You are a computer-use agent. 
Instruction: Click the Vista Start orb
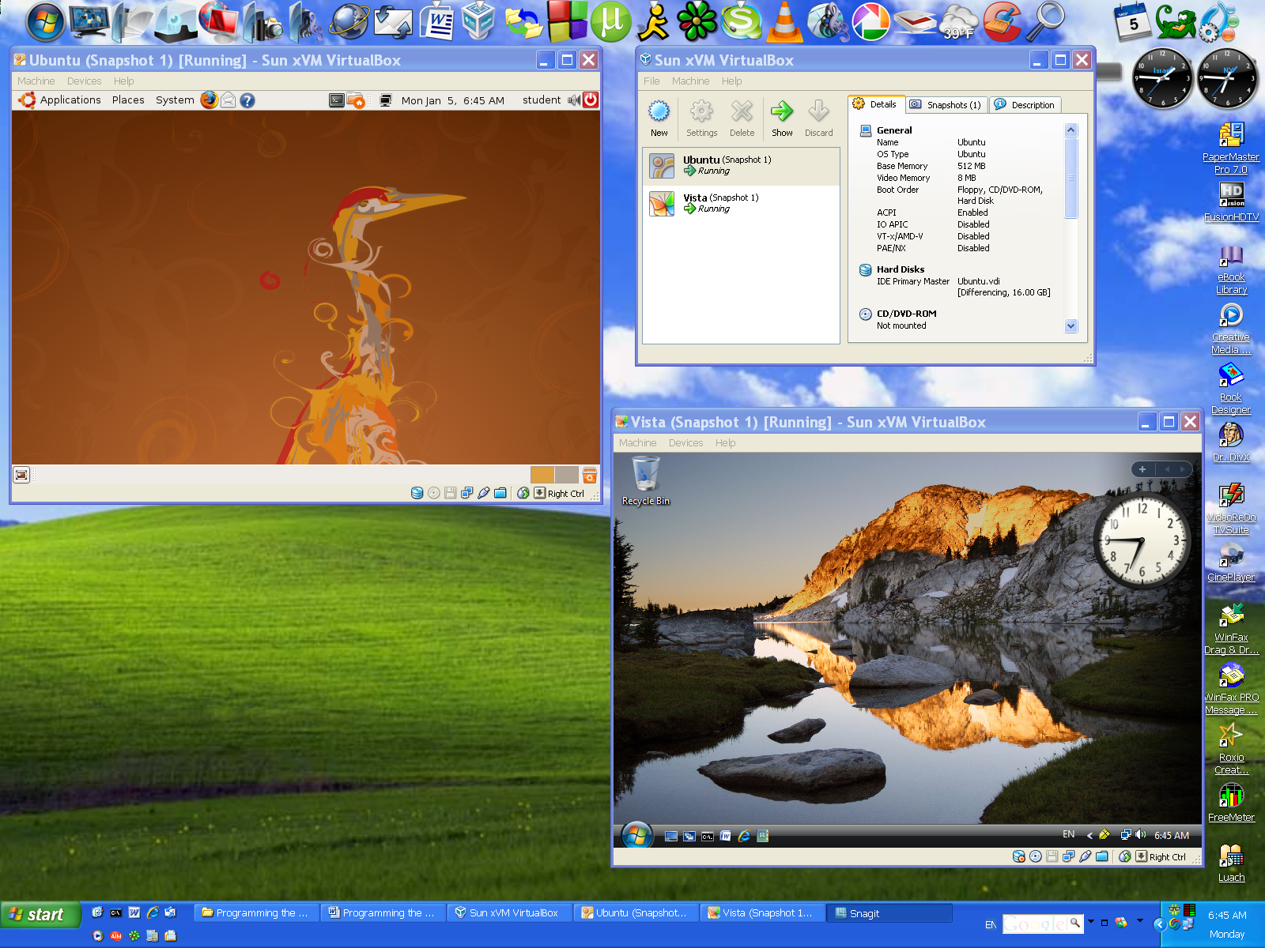pyautogui.click(x=636, y=835)
